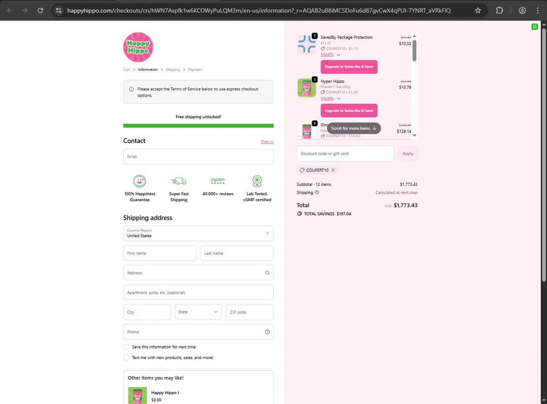Focus the Phone field
Viewport: 547px width, 404px height.
click(198, 332)
